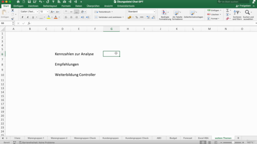Click the Undo arrow in title bar
Image resolution: width=257 pixels, height=144 pixels.
pos(41,2)
